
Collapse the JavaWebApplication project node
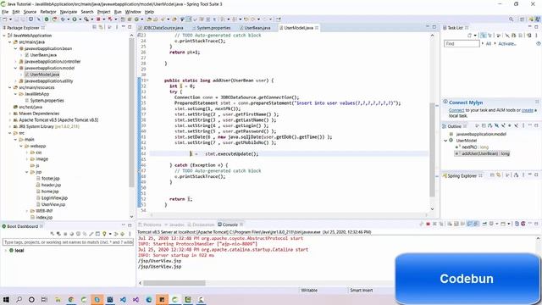[x=4, y=36]
